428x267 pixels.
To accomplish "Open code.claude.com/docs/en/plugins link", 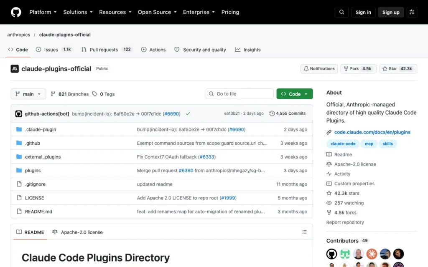I will tap(372, 132).
